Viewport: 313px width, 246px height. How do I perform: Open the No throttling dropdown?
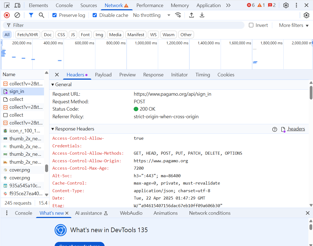[152, 15]
